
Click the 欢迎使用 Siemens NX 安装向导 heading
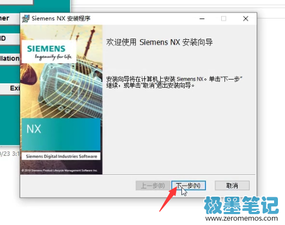(159, 42)
